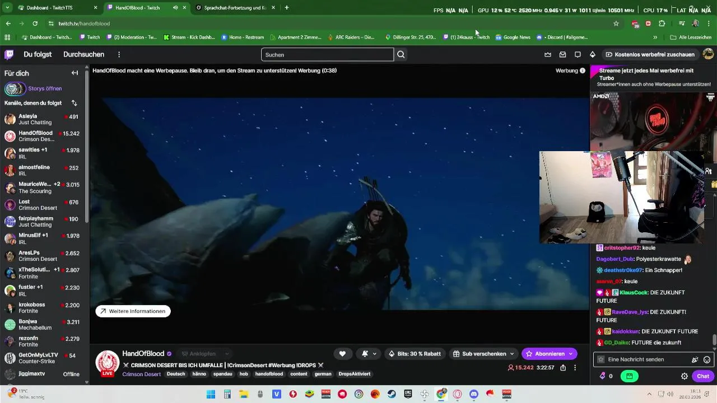The width and height of the screenshot is (717, 403).
Task: Click Bits: 30 % Rabatt button
Action: [x=415, y=354]
